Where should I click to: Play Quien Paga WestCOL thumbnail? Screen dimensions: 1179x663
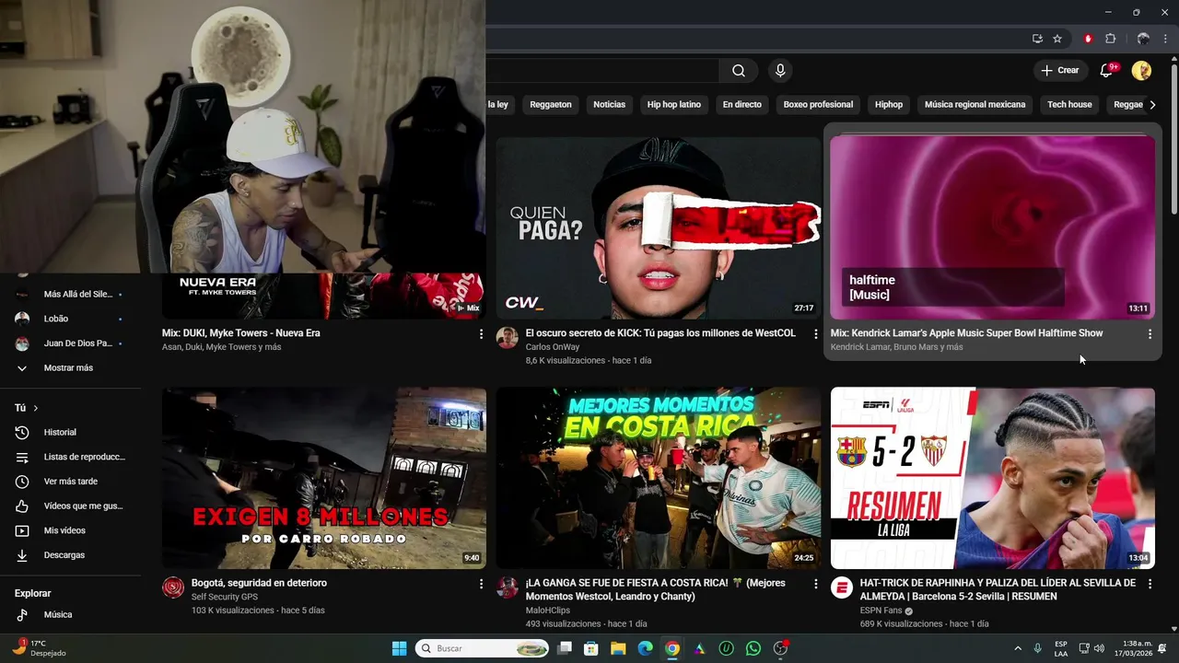tap(658, 227)
